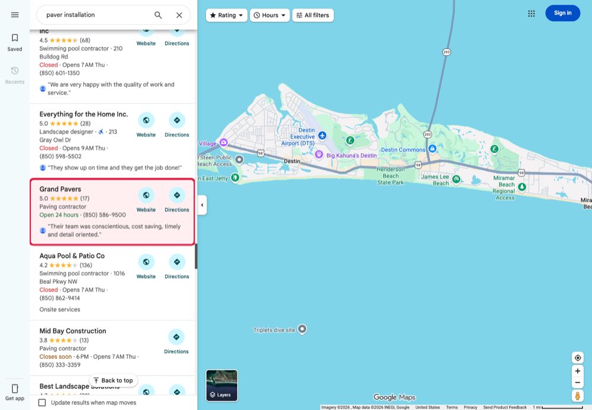Click Destin Commons shopping marker
Viewport: 592px width, 410px height.
pos(433,148)
